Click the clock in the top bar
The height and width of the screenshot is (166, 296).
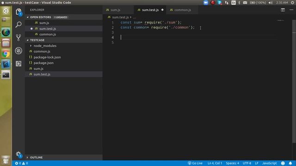tap(282, 3)
